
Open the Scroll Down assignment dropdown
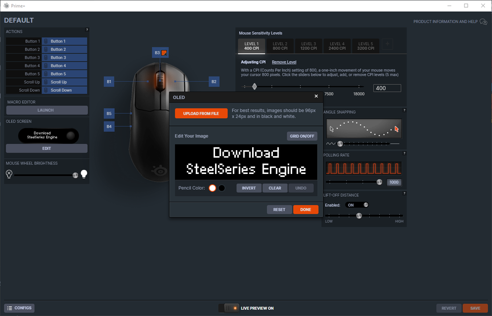(64, 90)
